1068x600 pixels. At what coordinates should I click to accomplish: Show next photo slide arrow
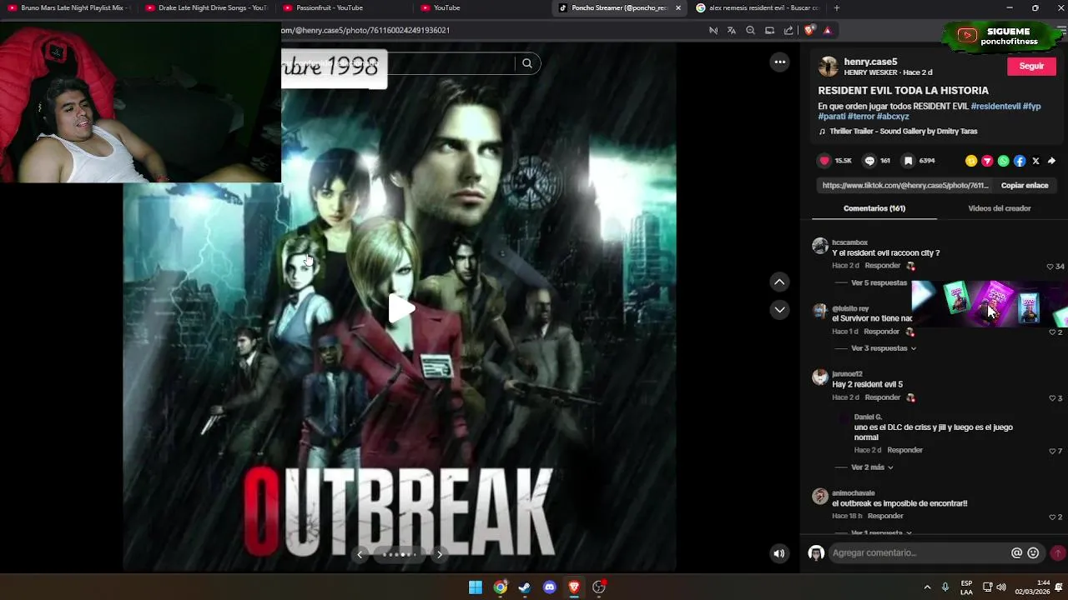[x=440, y=554]
